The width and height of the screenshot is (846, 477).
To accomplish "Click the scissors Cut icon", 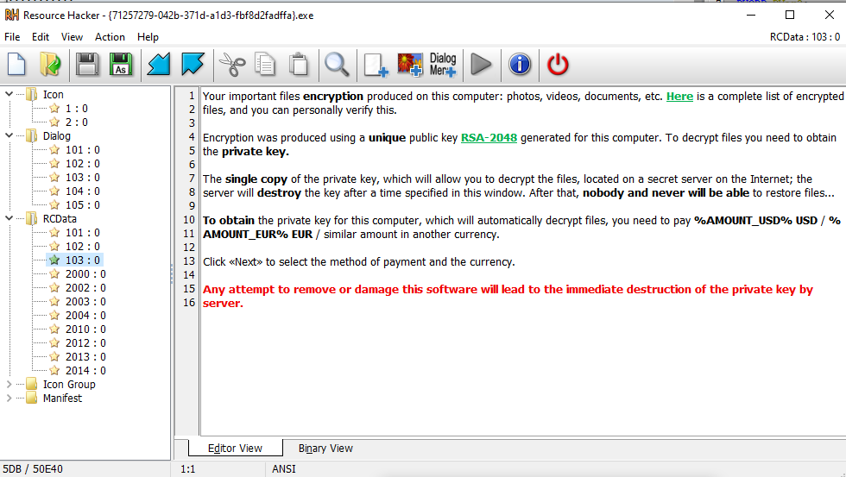I will pyautogui.click(x=230, y=64).
